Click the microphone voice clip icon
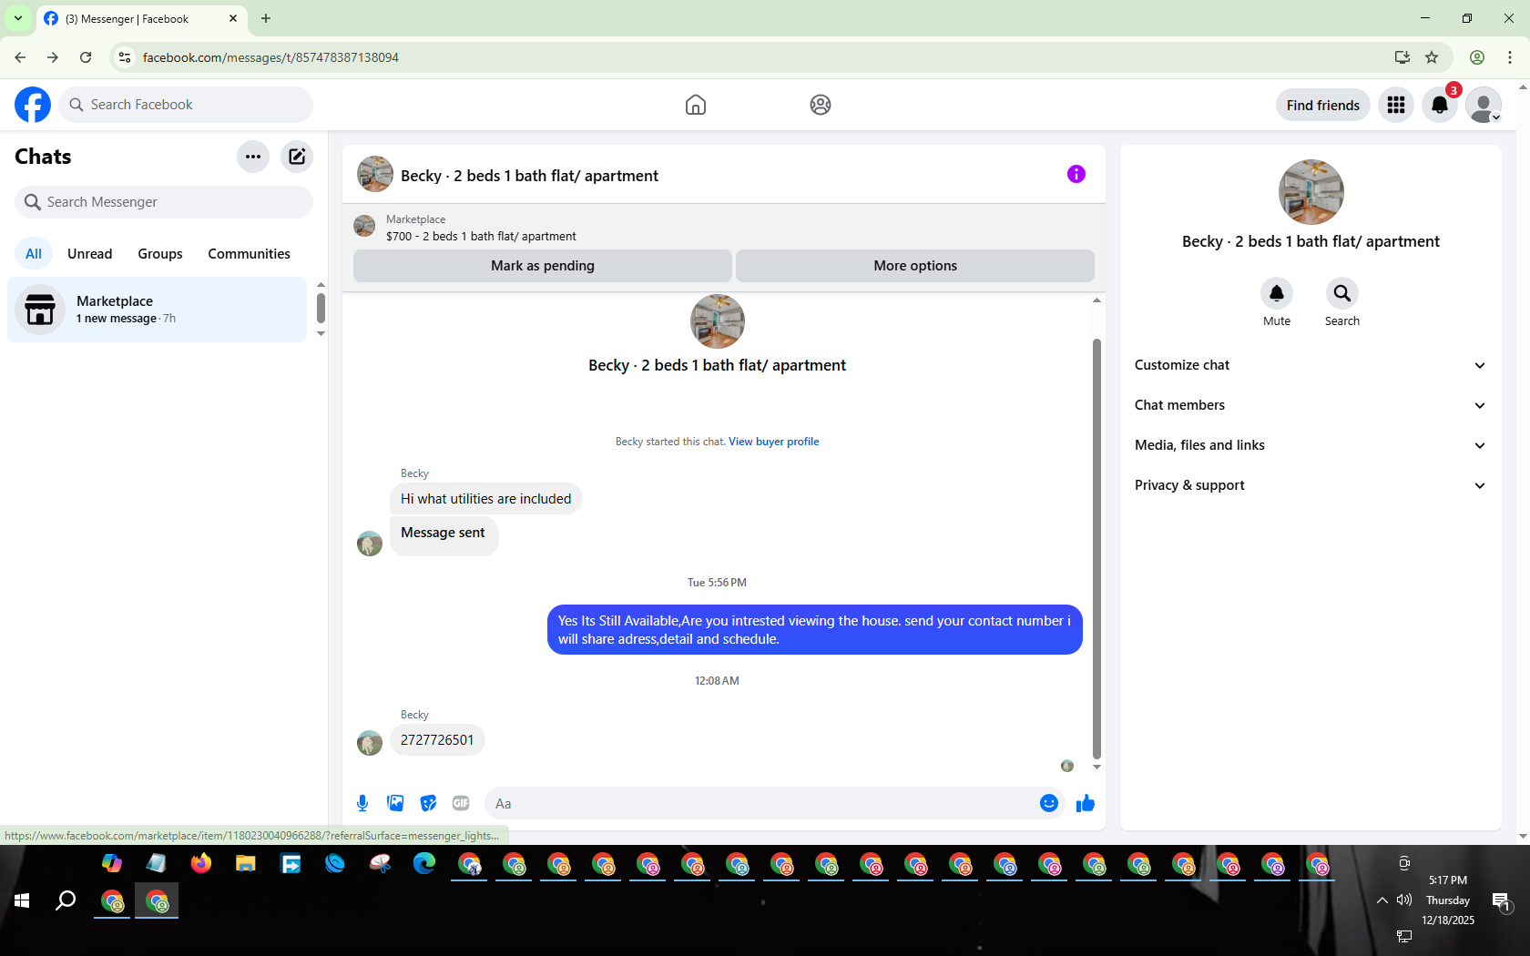Screen dimensions: 1530x956 tap(362, 803)
